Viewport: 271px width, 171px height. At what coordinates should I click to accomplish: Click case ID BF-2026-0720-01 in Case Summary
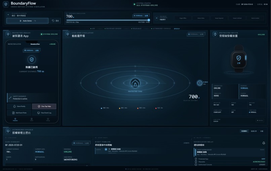[14, 145]
